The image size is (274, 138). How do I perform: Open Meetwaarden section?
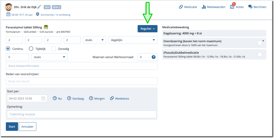(214, 7)
